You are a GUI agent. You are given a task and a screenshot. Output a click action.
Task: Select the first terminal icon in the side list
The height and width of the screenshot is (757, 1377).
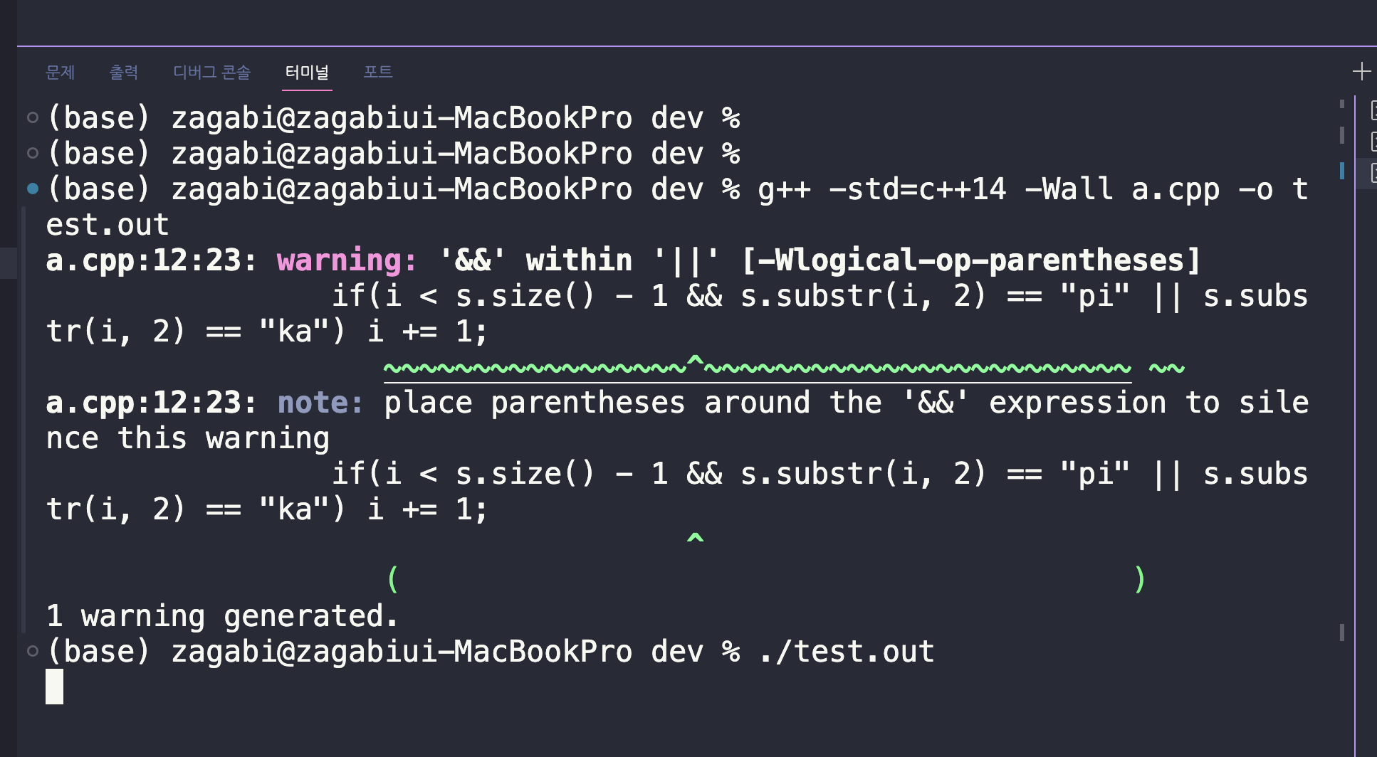(x=1373, y=110)
